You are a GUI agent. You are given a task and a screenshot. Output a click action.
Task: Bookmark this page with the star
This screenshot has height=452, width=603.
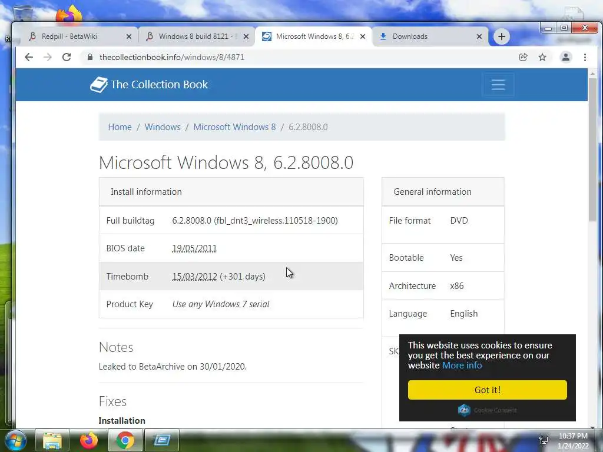click(542, 57)
